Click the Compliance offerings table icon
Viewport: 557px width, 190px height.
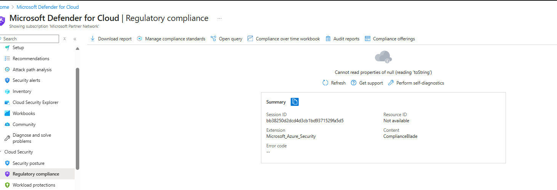368,38
